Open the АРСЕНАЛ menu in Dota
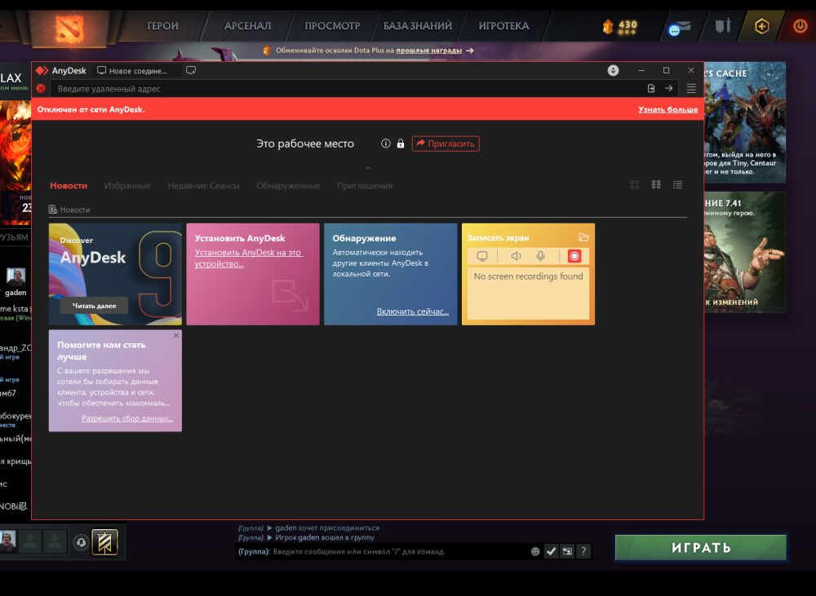816x596 pixels. pos(248,26)
